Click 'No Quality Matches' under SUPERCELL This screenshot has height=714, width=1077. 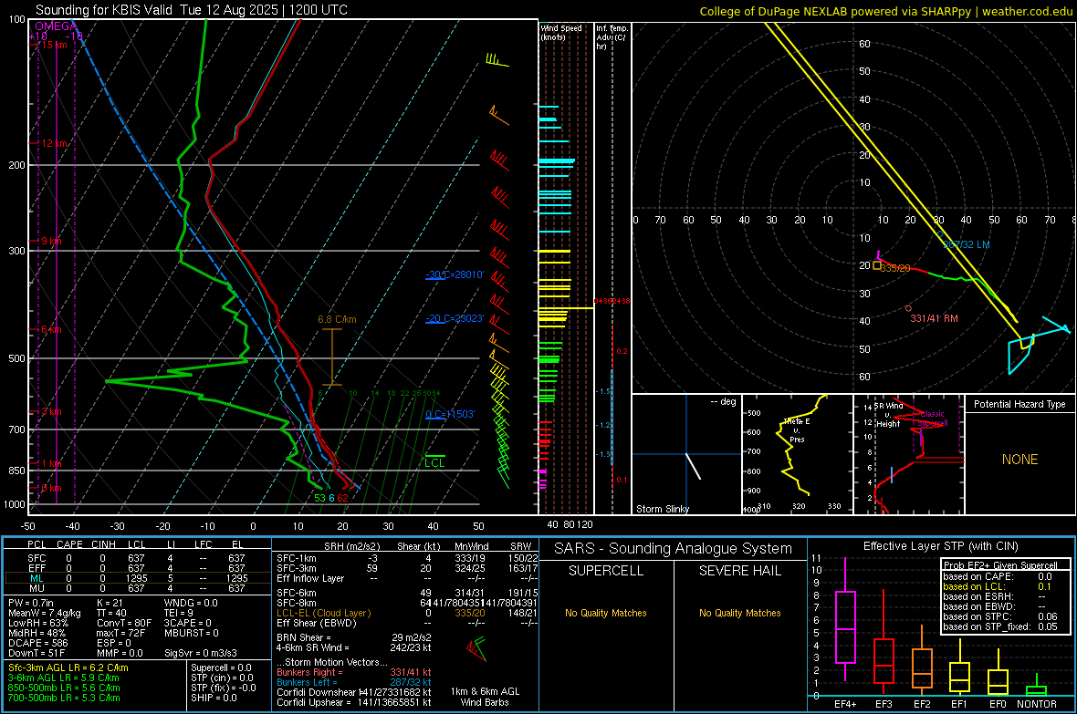pos(606,613)
